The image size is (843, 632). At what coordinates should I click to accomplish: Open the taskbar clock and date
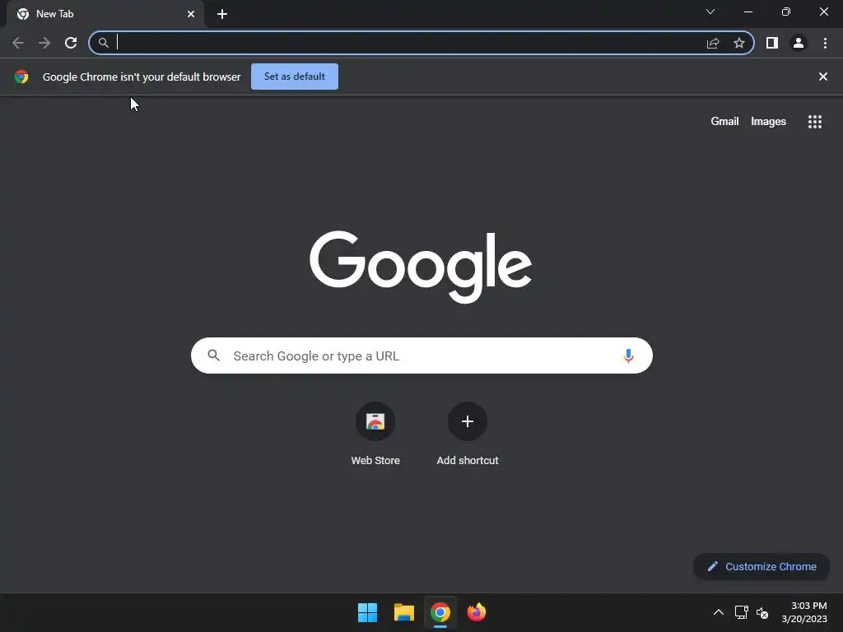point(804,612)
